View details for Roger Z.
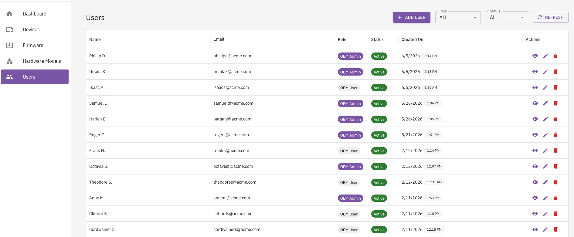Screen dimensions: 574x237 coord(535,135)
